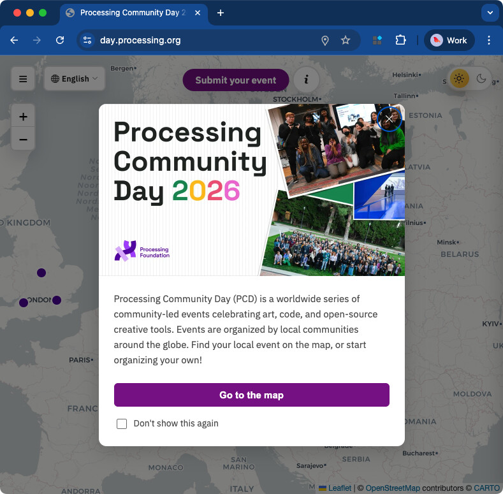Close the Processing Community Day tab
The height and width of the screenshot is (494, 503).
pyautogui.click(x=198, y=13)
